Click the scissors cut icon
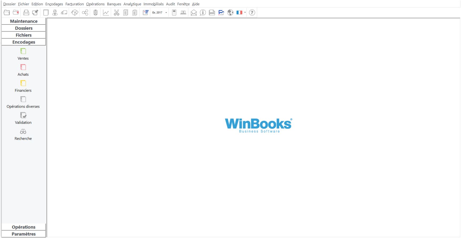Viewport: 461px width, 238px height. 116,12
